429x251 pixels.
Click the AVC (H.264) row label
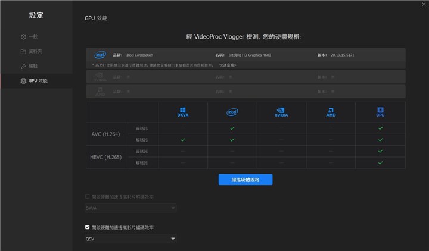coord(105,134)
